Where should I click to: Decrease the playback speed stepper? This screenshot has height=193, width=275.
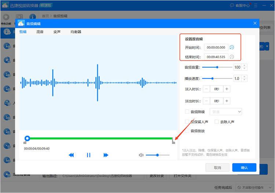coord(245,80)
